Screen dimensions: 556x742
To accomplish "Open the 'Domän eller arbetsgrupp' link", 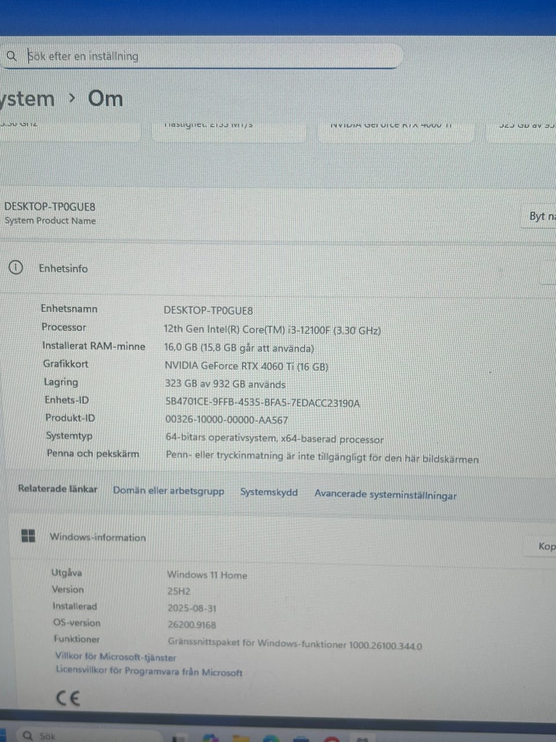I will point(169,490).
